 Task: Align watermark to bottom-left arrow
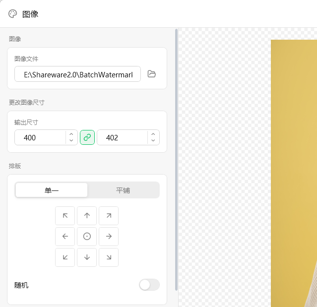click(x=65, y=257)
